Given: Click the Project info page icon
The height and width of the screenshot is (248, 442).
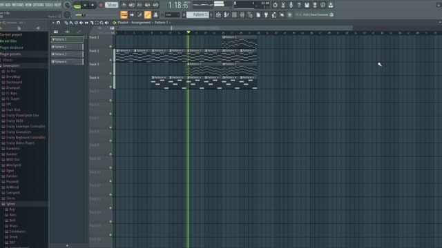Looking at the screenshot, I should (x=258, y=14).
